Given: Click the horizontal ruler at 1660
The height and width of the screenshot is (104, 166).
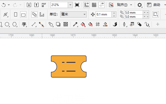Looking at the screenshot, I should (x=94, y=36).
